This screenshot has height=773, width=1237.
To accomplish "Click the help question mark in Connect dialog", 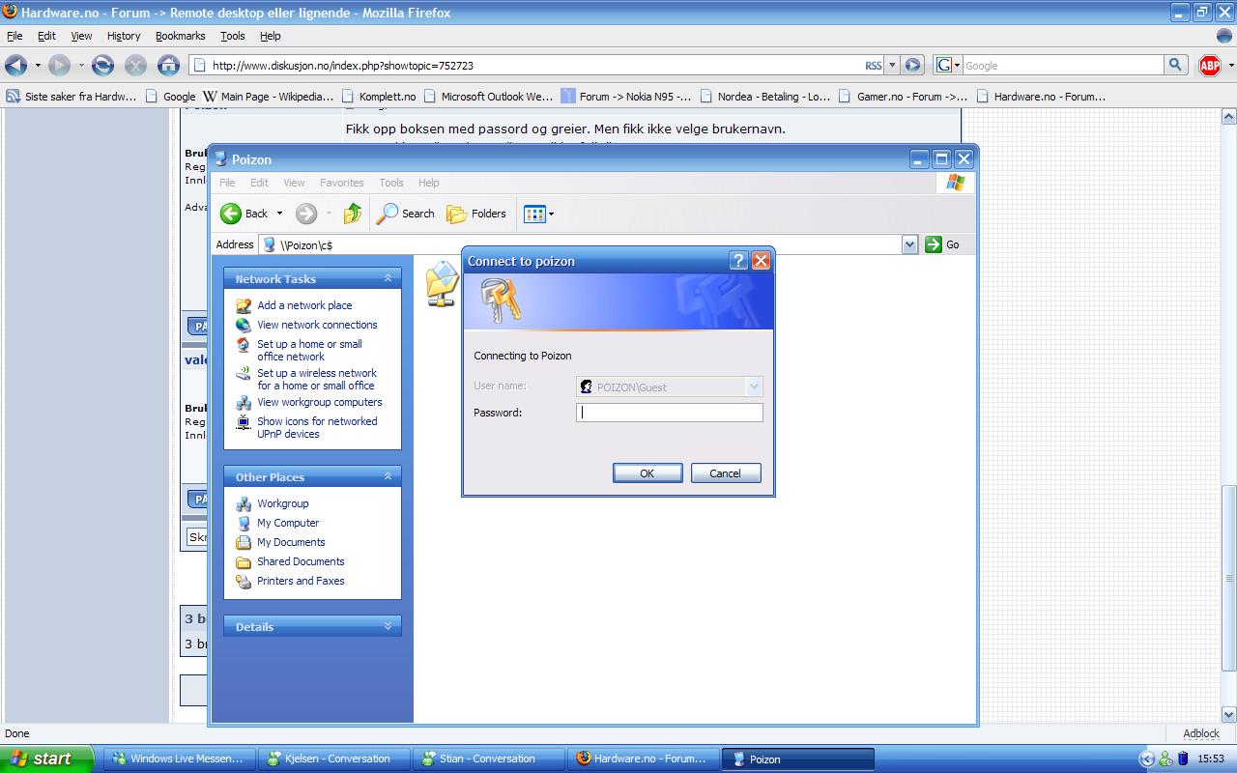I will [x=738, y=261].
